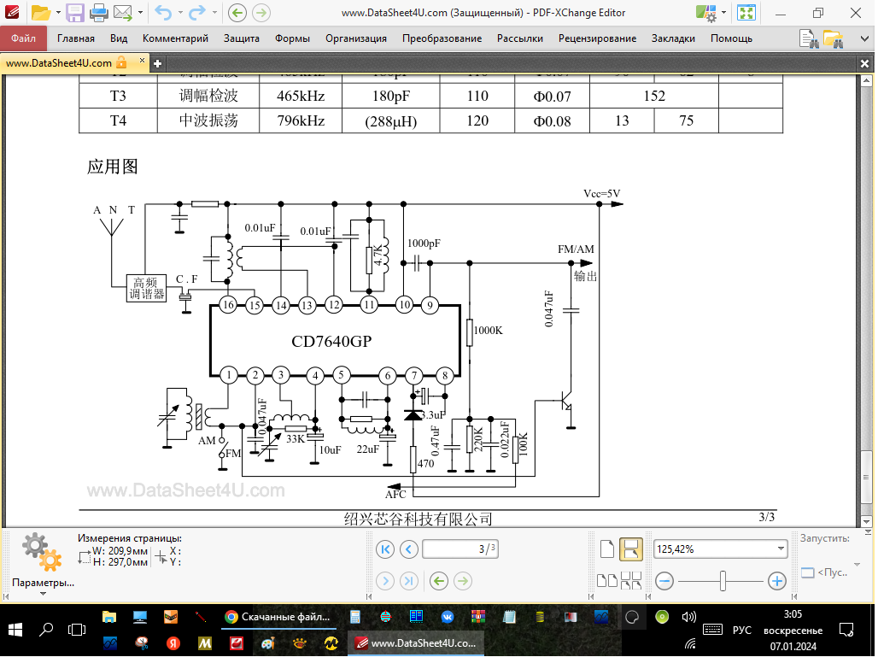The image size is (878, 663).
Task: Click the volume icon in system tray
Action: 688,617
